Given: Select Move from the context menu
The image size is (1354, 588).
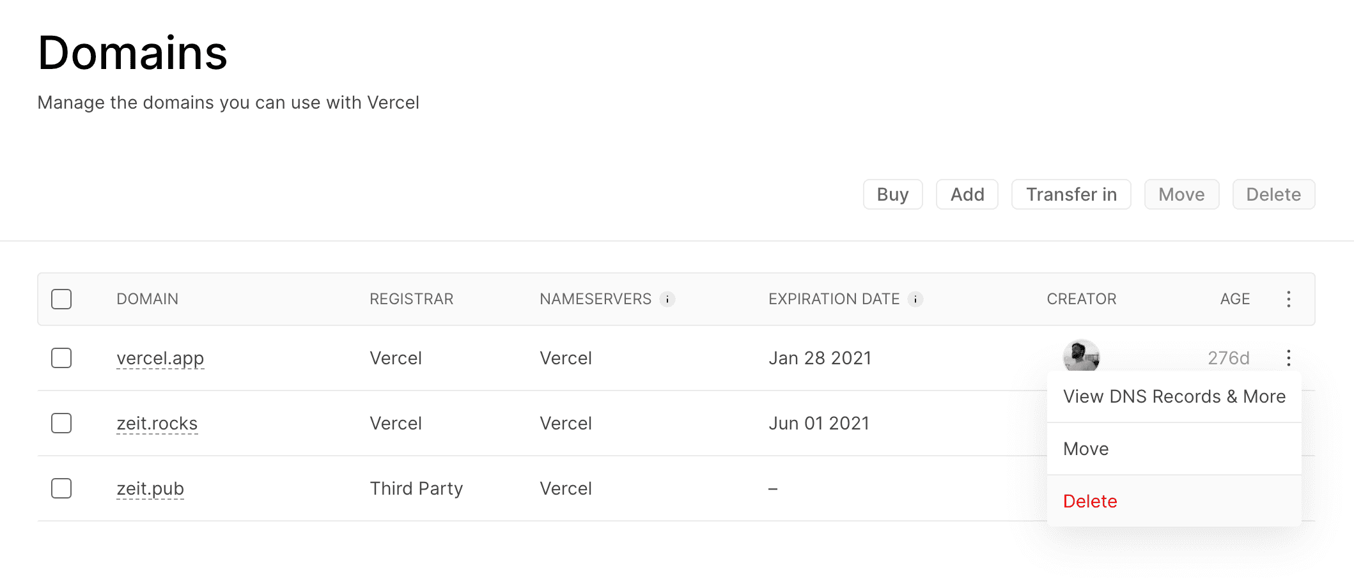Looking at the screenshot, I should [1086, 449].
